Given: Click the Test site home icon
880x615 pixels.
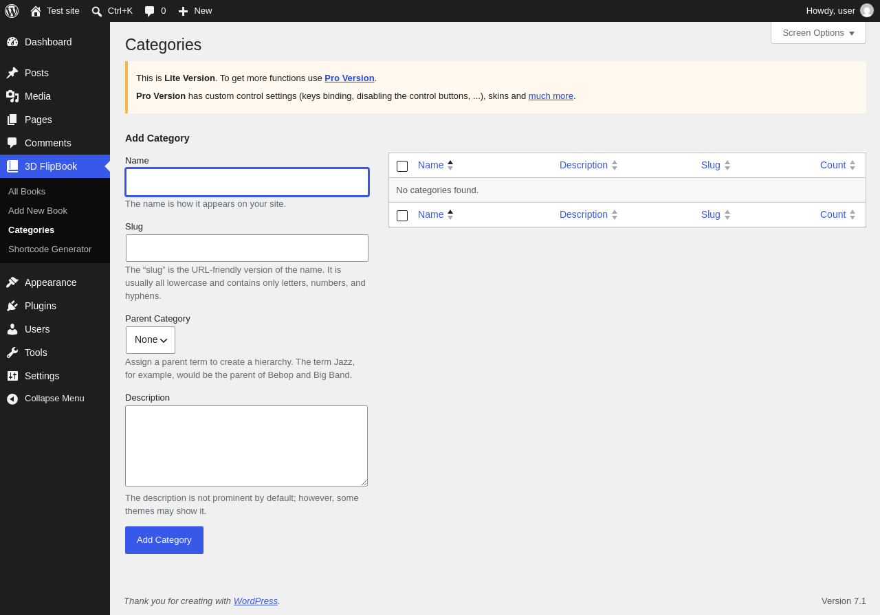Looking at the screenshot, I should (36, 11).
